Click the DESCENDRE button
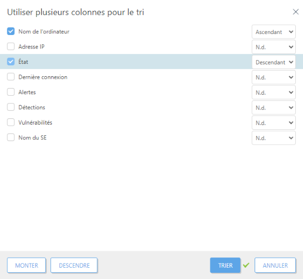The image size is (303, 279). 74,265
